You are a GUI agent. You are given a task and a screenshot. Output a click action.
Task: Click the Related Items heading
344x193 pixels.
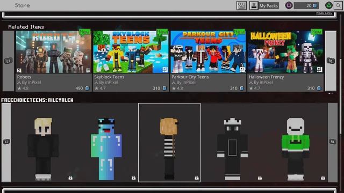click(26, 27)
